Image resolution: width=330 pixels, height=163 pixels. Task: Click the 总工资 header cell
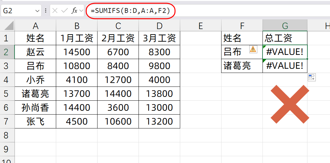coord(285,38)
